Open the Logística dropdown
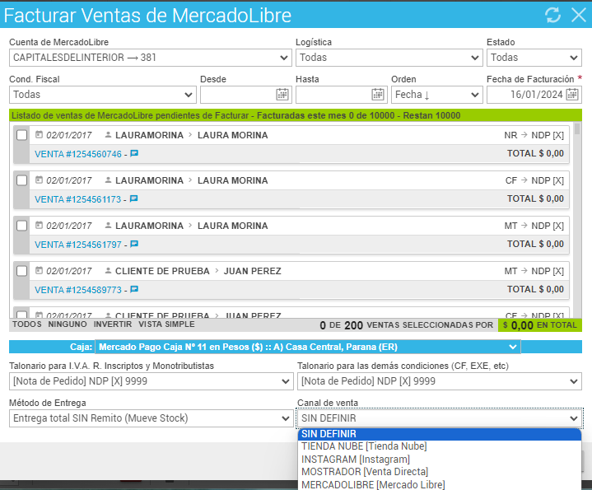This screenshot has width=592, height=490. [x=389, y=58]
